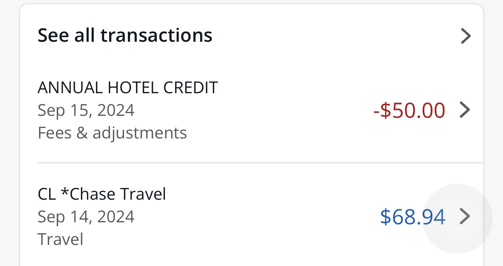
Task: Click the blue $68.94 amount
Action: pyautogui.click(x=413, y=216)
